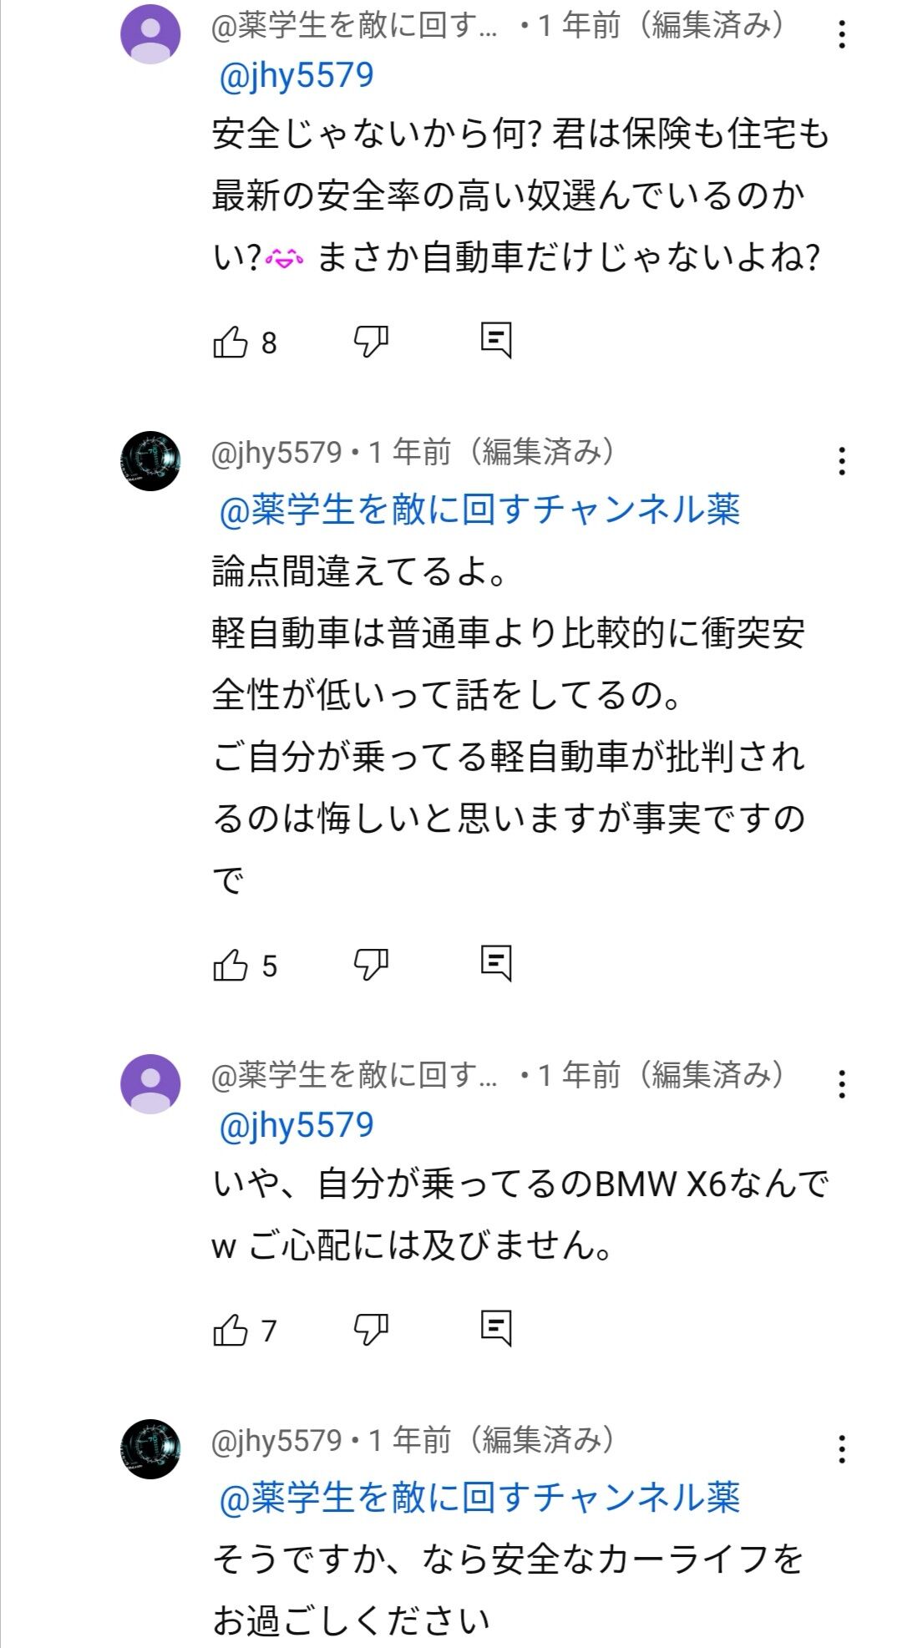This screenshot has height=1648, width=902.
Task: Open options menu for 論点間違えてるよ comment
Action: tap(842, 461)
